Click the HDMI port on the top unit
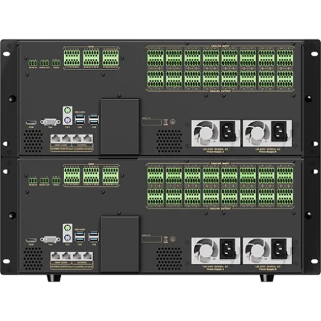The height and width of the screenshot is (321, 321). pyautogui.click(x=31, y=123)
